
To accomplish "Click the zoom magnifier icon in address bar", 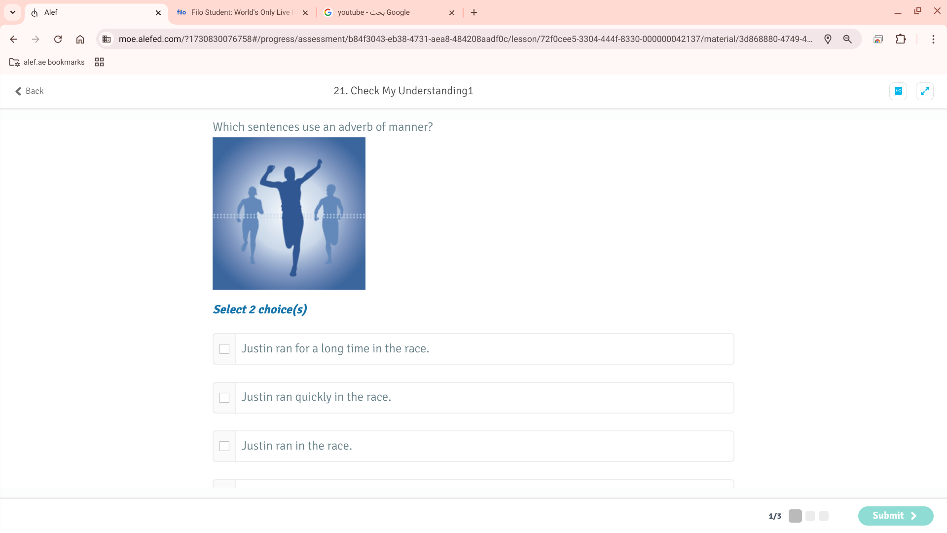I will (847, 39).
